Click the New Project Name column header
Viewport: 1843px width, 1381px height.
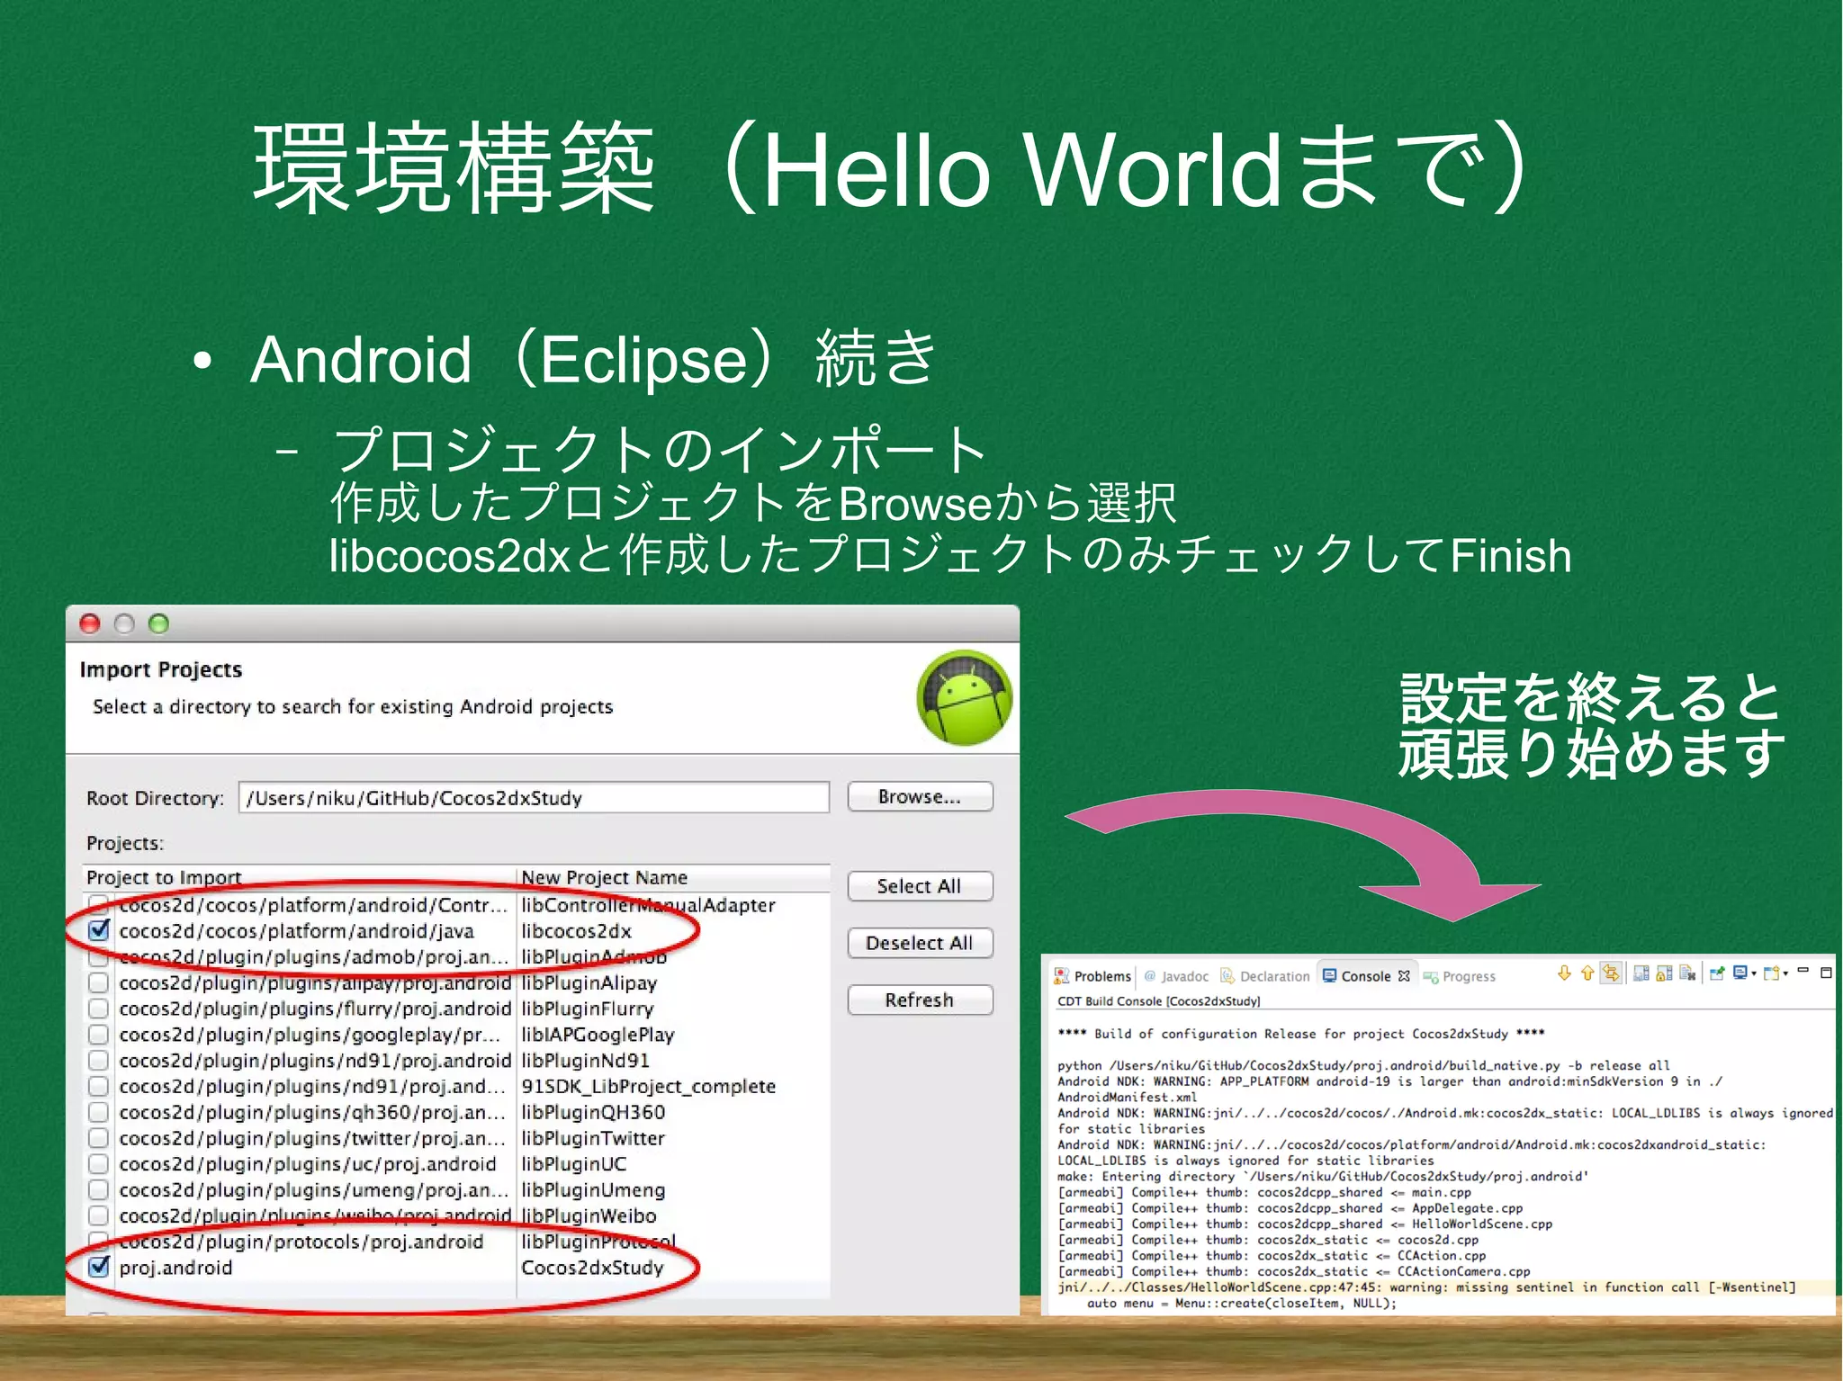point(673,877)
